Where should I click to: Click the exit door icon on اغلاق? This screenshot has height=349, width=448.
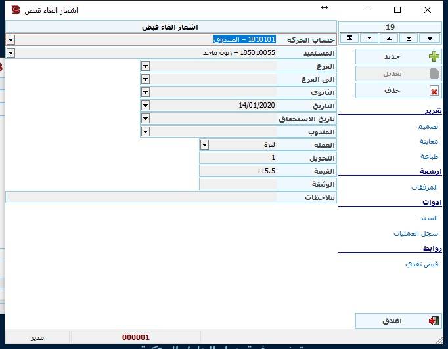[434, 321]
